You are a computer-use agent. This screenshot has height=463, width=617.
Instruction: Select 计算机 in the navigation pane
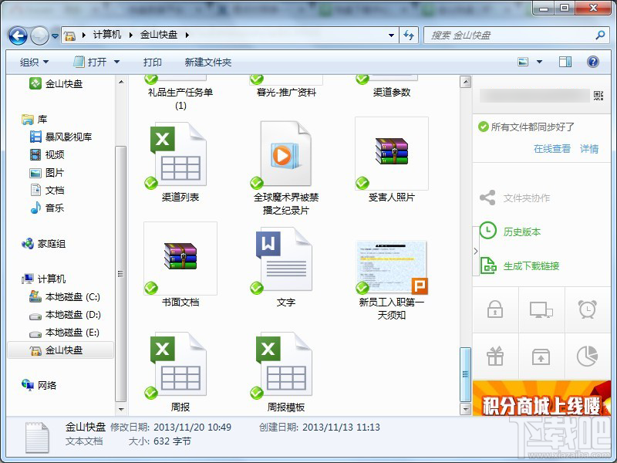point(44,279)
